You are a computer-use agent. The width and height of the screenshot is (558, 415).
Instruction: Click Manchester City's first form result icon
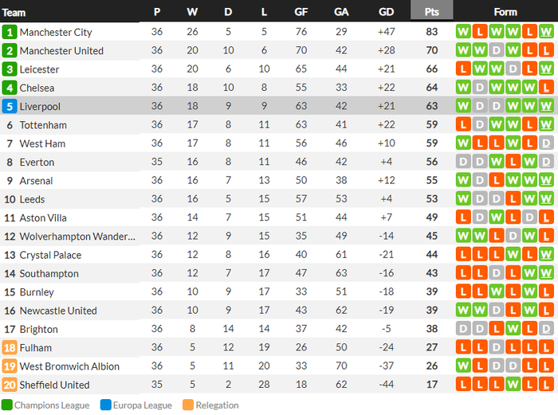[x=463, y=32]
